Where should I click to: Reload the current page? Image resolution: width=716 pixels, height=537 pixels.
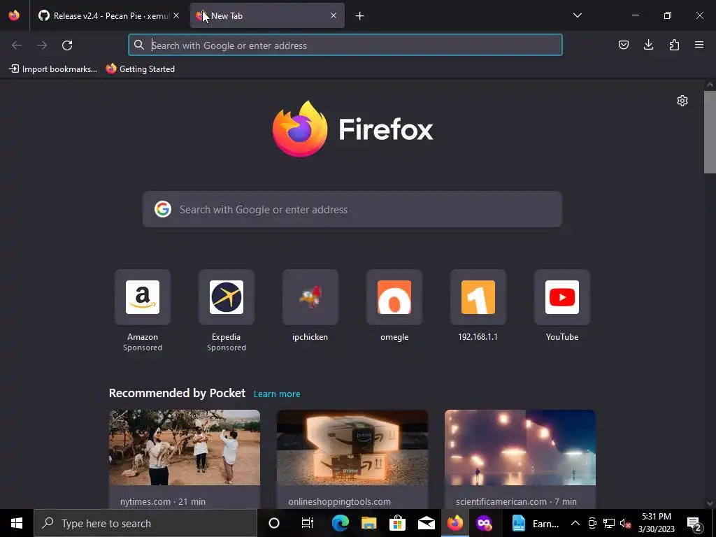pos(67,45)
